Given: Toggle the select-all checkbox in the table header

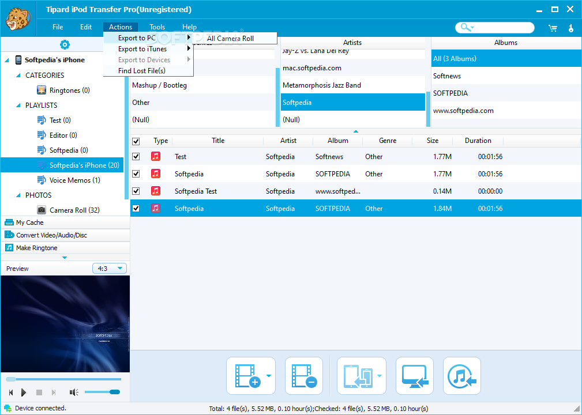Looking at the screenshot, I should [x=136, y=141].
